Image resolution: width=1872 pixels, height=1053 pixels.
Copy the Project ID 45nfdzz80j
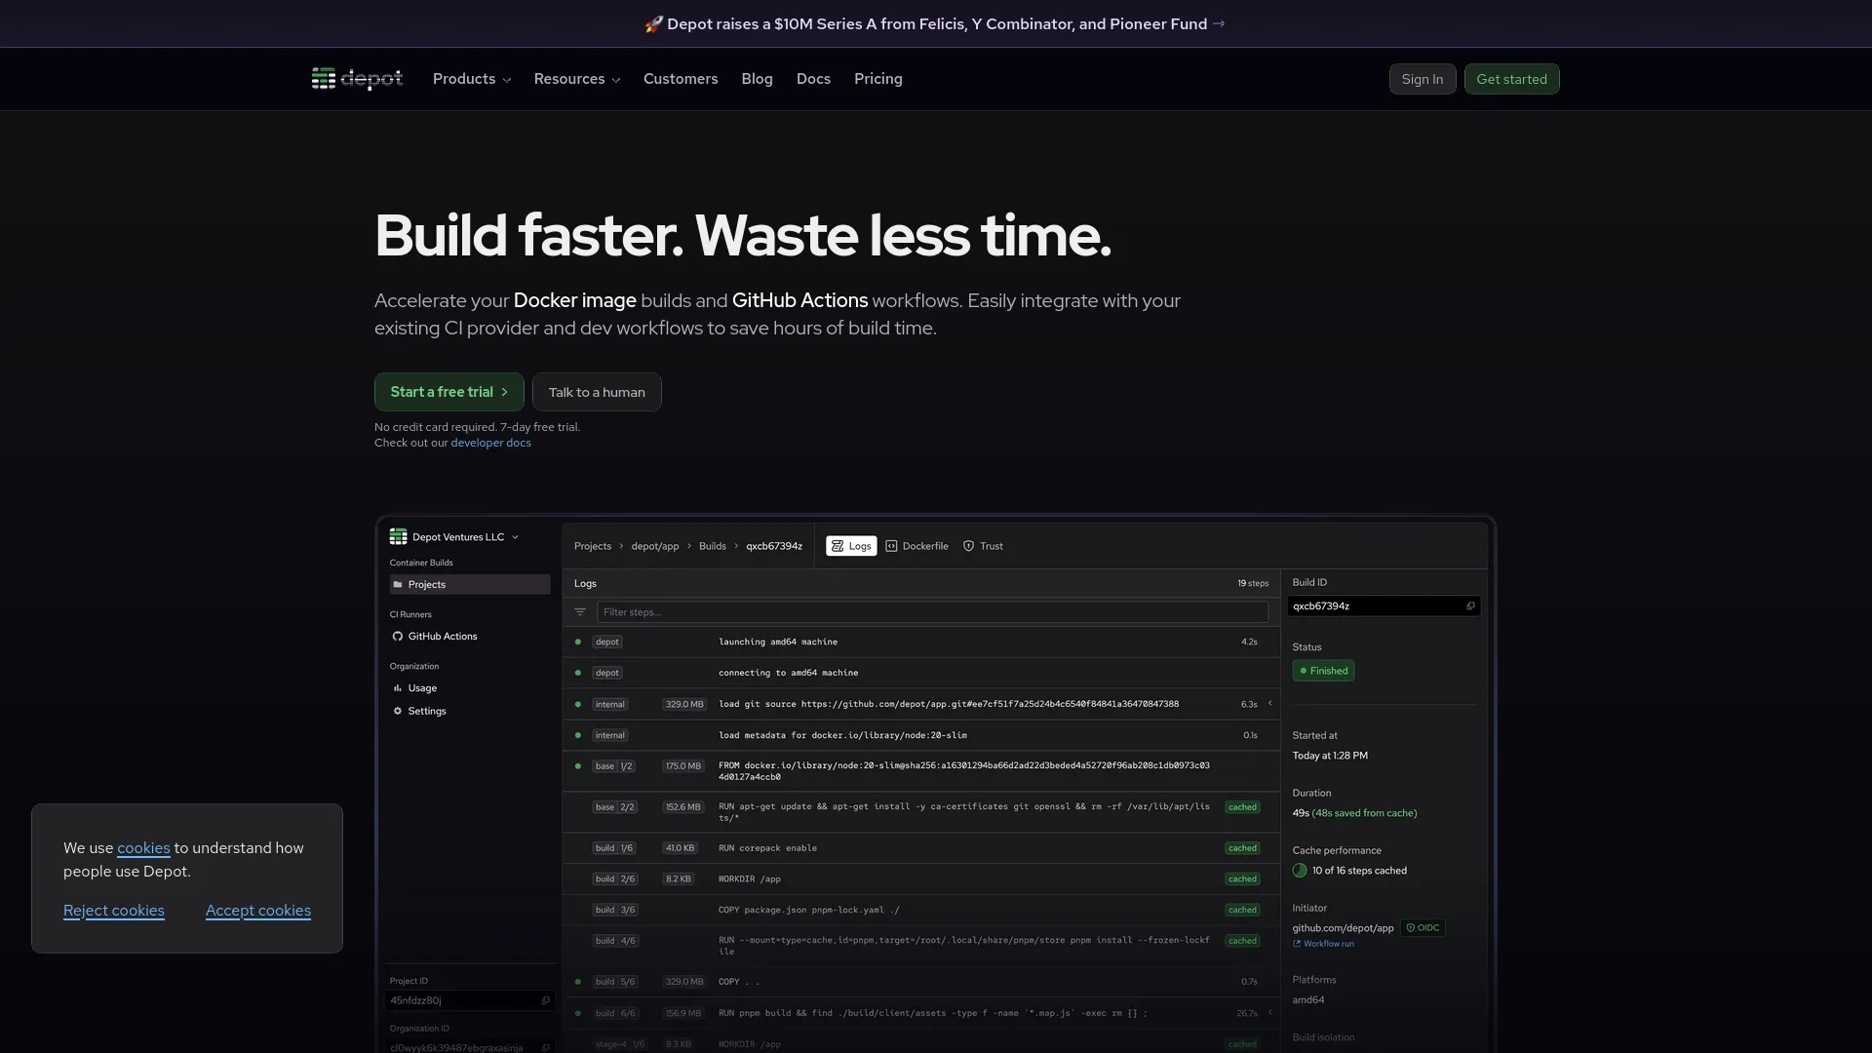coord(546,1000)
